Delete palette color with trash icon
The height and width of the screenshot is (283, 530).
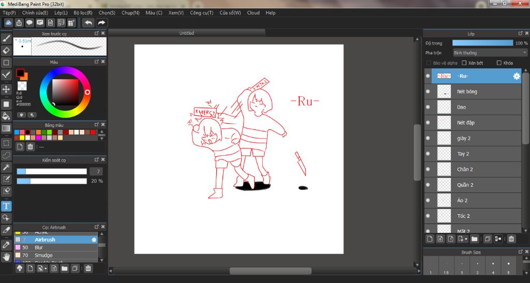pyautogui.click(x=30, y=146)
